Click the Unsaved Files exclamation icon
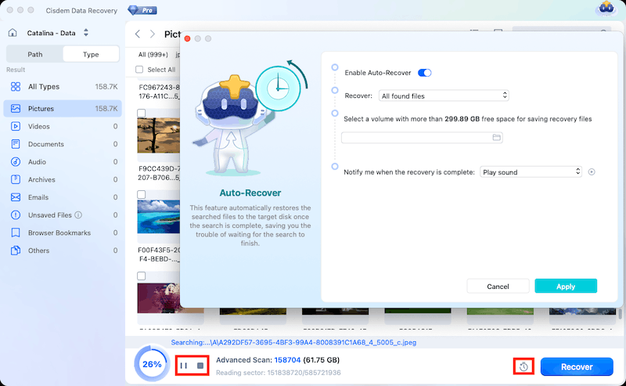This screenshot has width=626, height=386. [16, 215]
